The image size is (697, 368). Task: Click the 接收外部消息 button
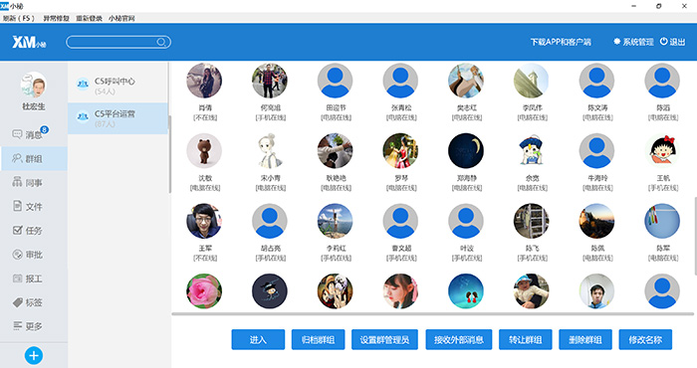coord(459,339)
